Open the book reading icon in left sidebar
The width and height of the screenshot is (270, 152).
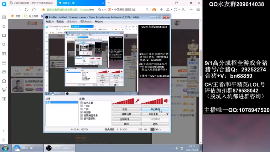[4, 35]
